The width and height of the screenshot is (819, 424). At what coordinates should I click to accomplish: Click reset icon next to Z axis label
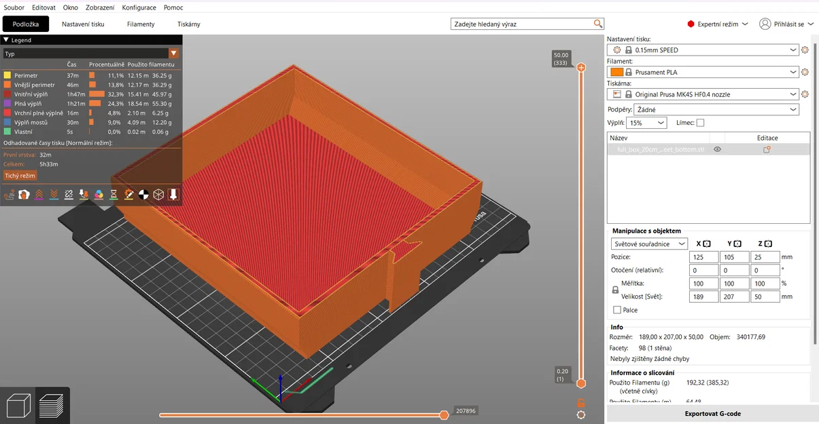769,244
